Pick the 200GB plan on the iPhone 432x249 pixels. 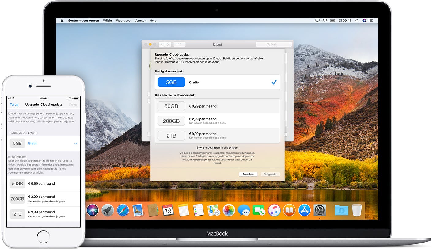44,199
